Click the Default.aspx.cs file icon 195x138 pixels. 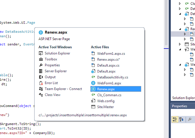[x=93, y=65]
